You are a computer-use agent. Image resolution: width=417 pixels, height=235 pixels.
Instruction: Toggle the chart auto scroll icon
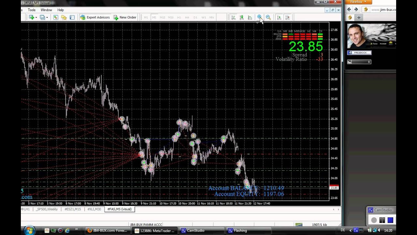pos(279,17)
